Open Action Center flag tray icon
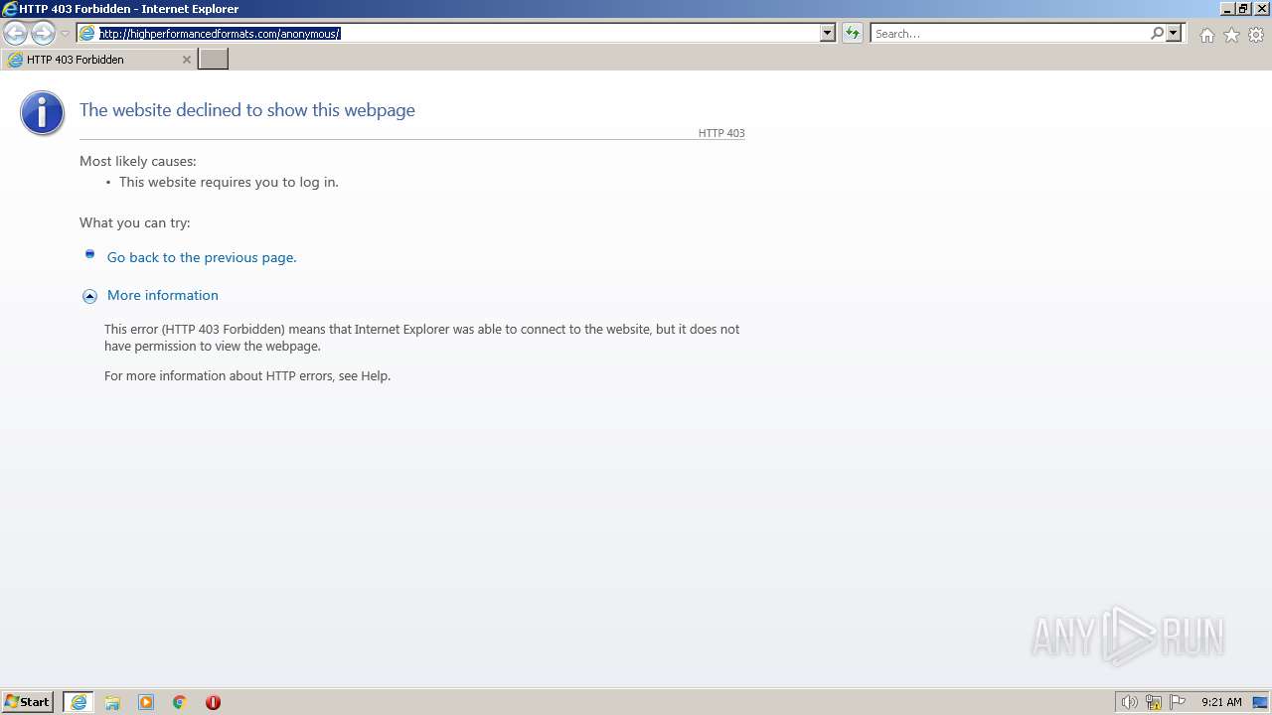The height and width of the screenshot is (715, 1272). 1178,702
